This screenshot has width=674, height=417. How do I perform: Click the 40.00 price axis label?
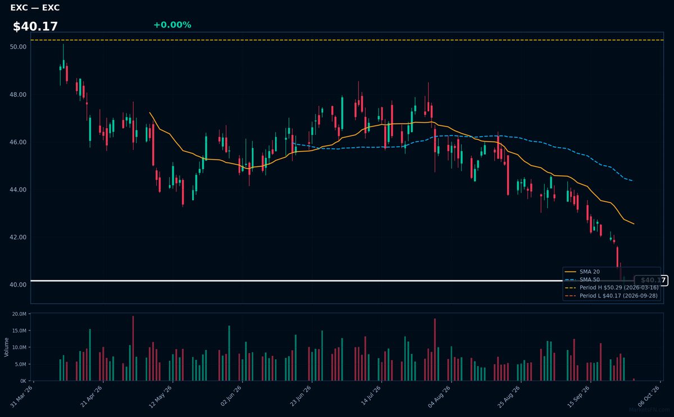[x=19, y=284]
